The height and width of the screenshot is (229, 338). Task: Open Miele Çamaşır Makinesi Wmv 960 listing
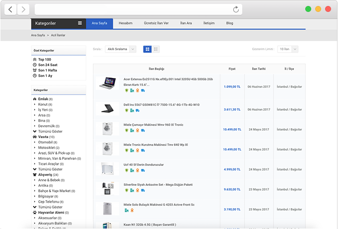(153, 125)
